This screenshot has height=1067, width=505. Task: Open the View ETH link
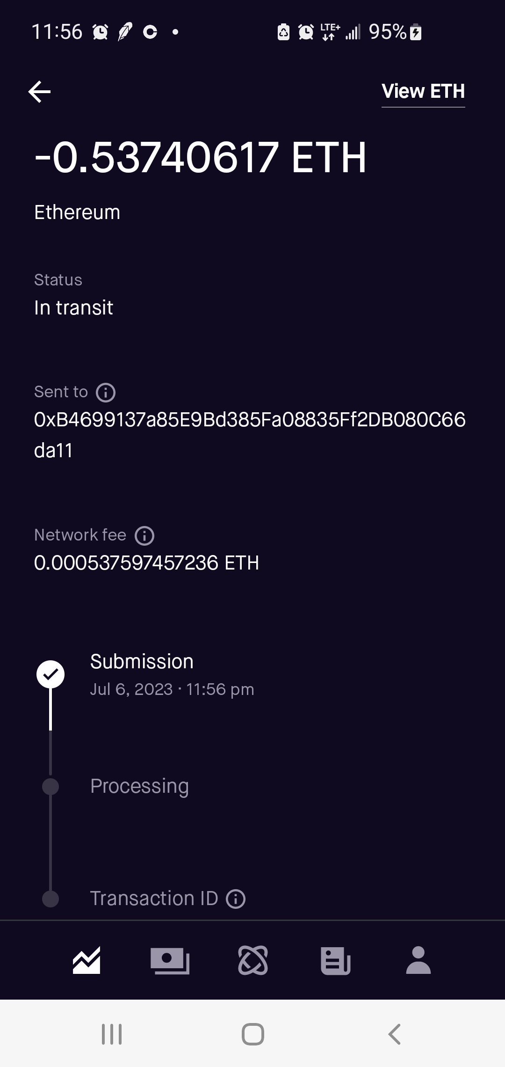[423, 92]
